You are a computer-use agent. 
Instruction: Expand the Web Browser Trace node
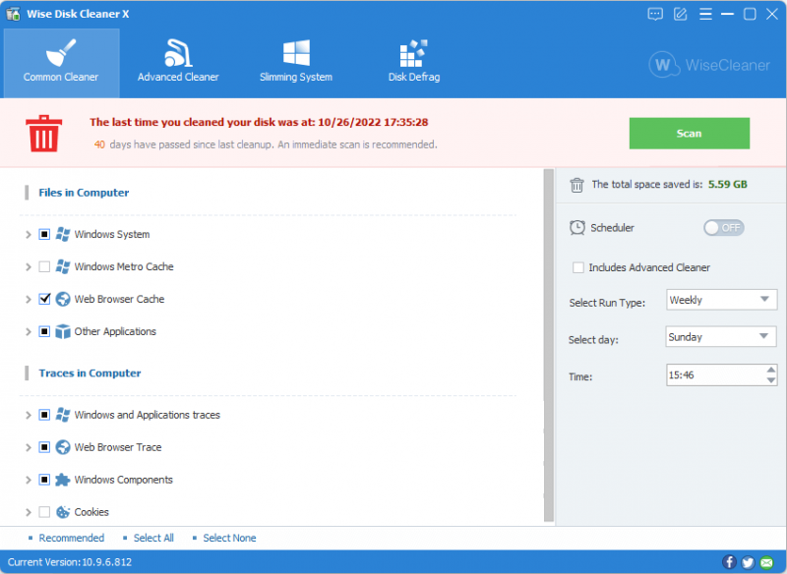tap(29, 447)
